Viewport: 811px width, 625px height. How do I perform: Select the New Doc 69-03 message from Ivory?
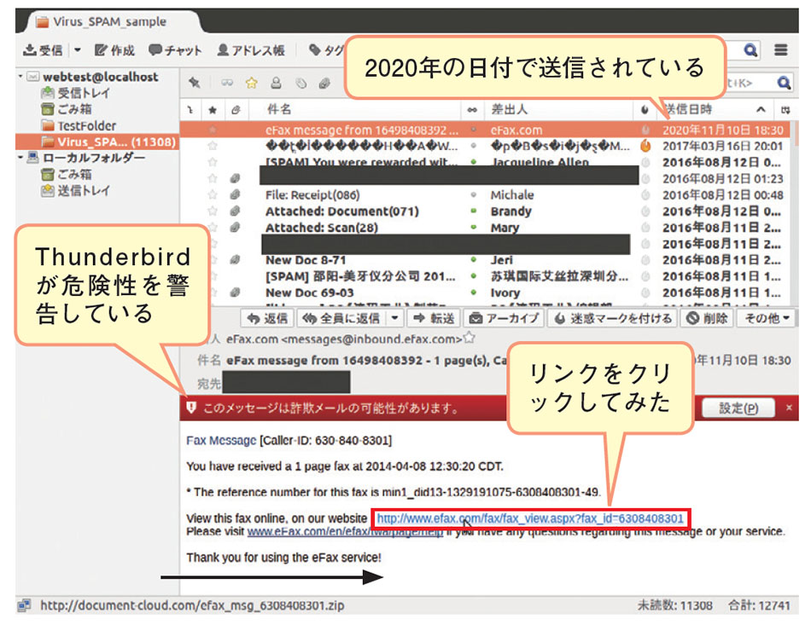(485, 292)
